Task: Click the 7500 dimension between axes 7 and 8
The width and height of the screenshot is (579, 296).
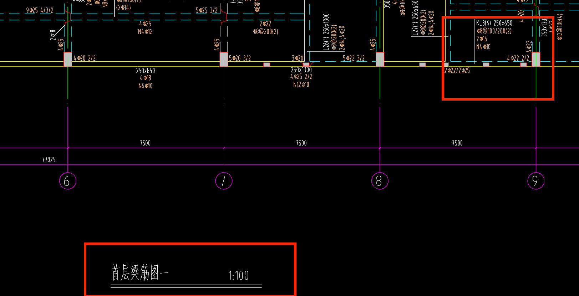Action: (301, 143)
